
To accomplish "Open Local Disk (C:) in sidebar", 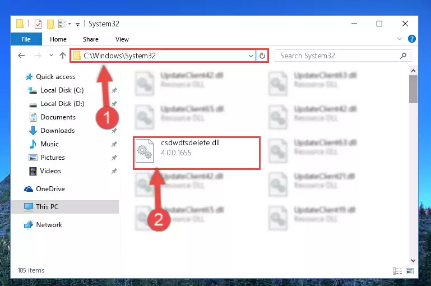I will coord(62,90).
